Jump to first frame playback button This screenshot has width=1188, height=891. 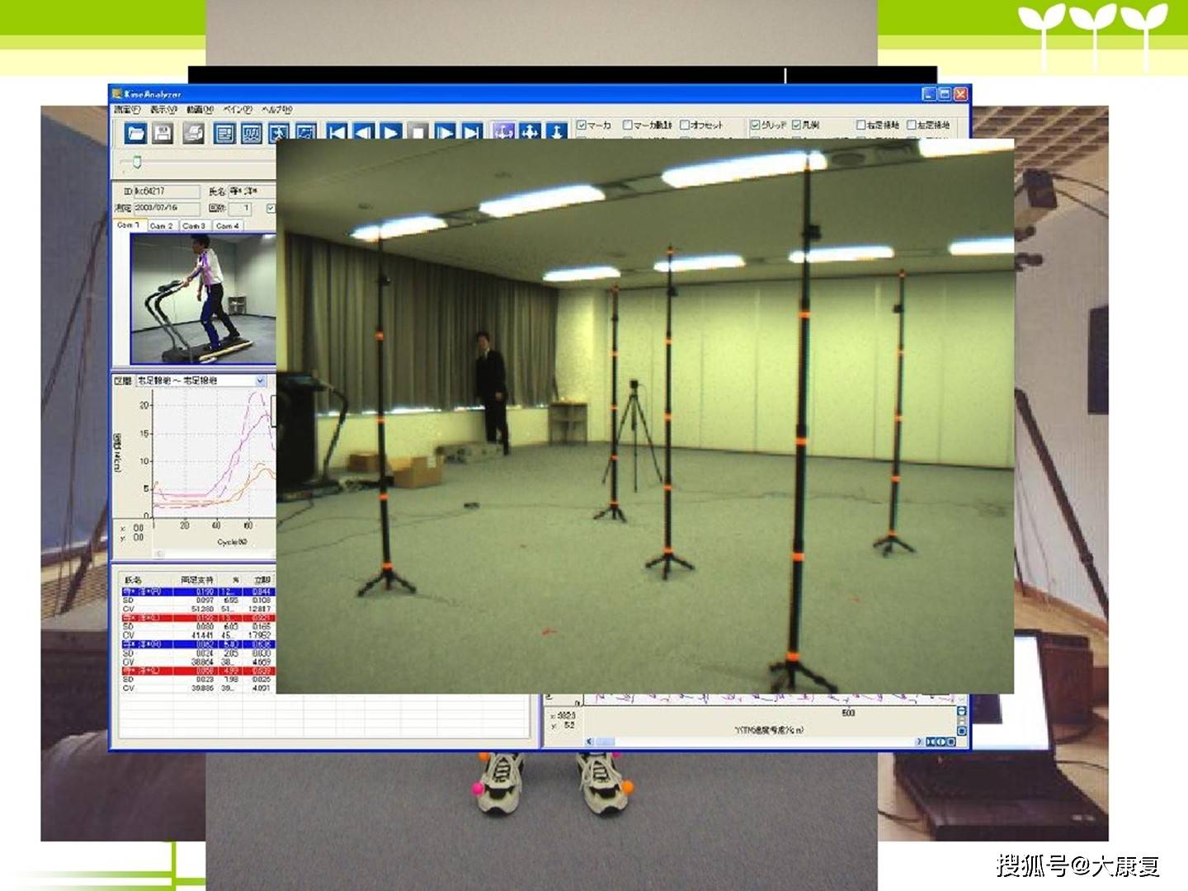click(x=337, y=133)
